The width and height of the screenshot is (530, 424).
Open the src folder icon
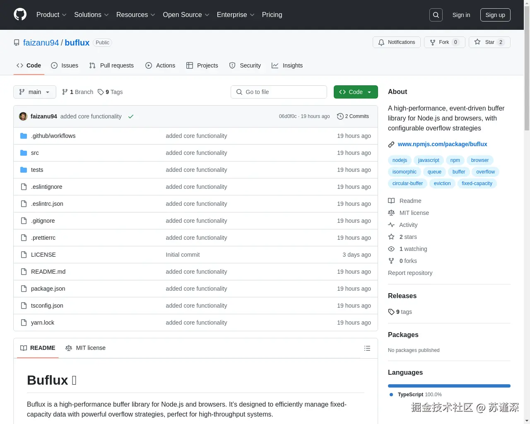[24, 152]
